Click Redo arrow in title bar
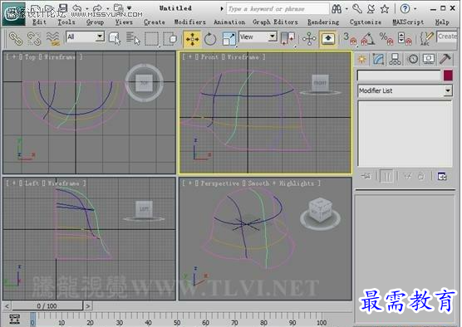462x327 pixels. (x=97, y=8)
